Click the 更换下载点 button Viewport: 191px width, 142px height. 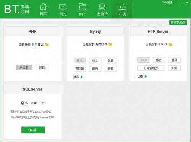(x=178, y=22)
